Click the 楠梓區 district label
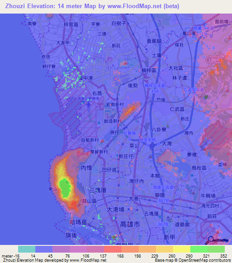This screenshot has width=232, height=263. coord(149,70)
